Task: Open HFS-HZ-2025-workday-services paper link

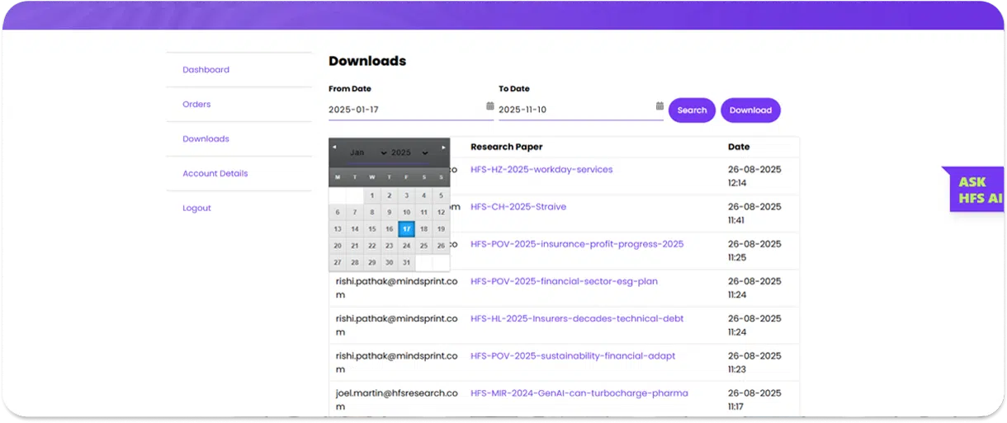Action: click(541, 170)
